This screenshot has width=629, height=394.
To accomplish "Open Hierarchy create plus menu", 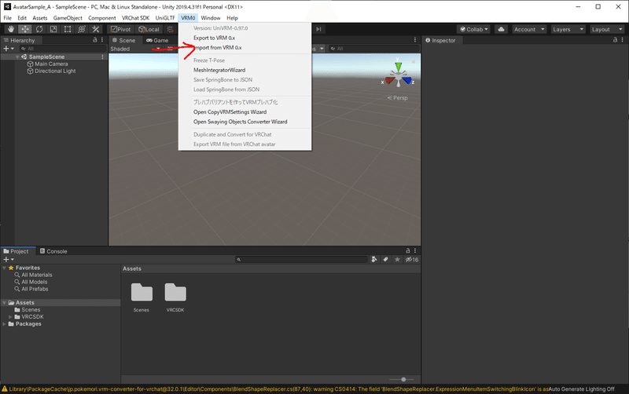I will click(9, 49).
